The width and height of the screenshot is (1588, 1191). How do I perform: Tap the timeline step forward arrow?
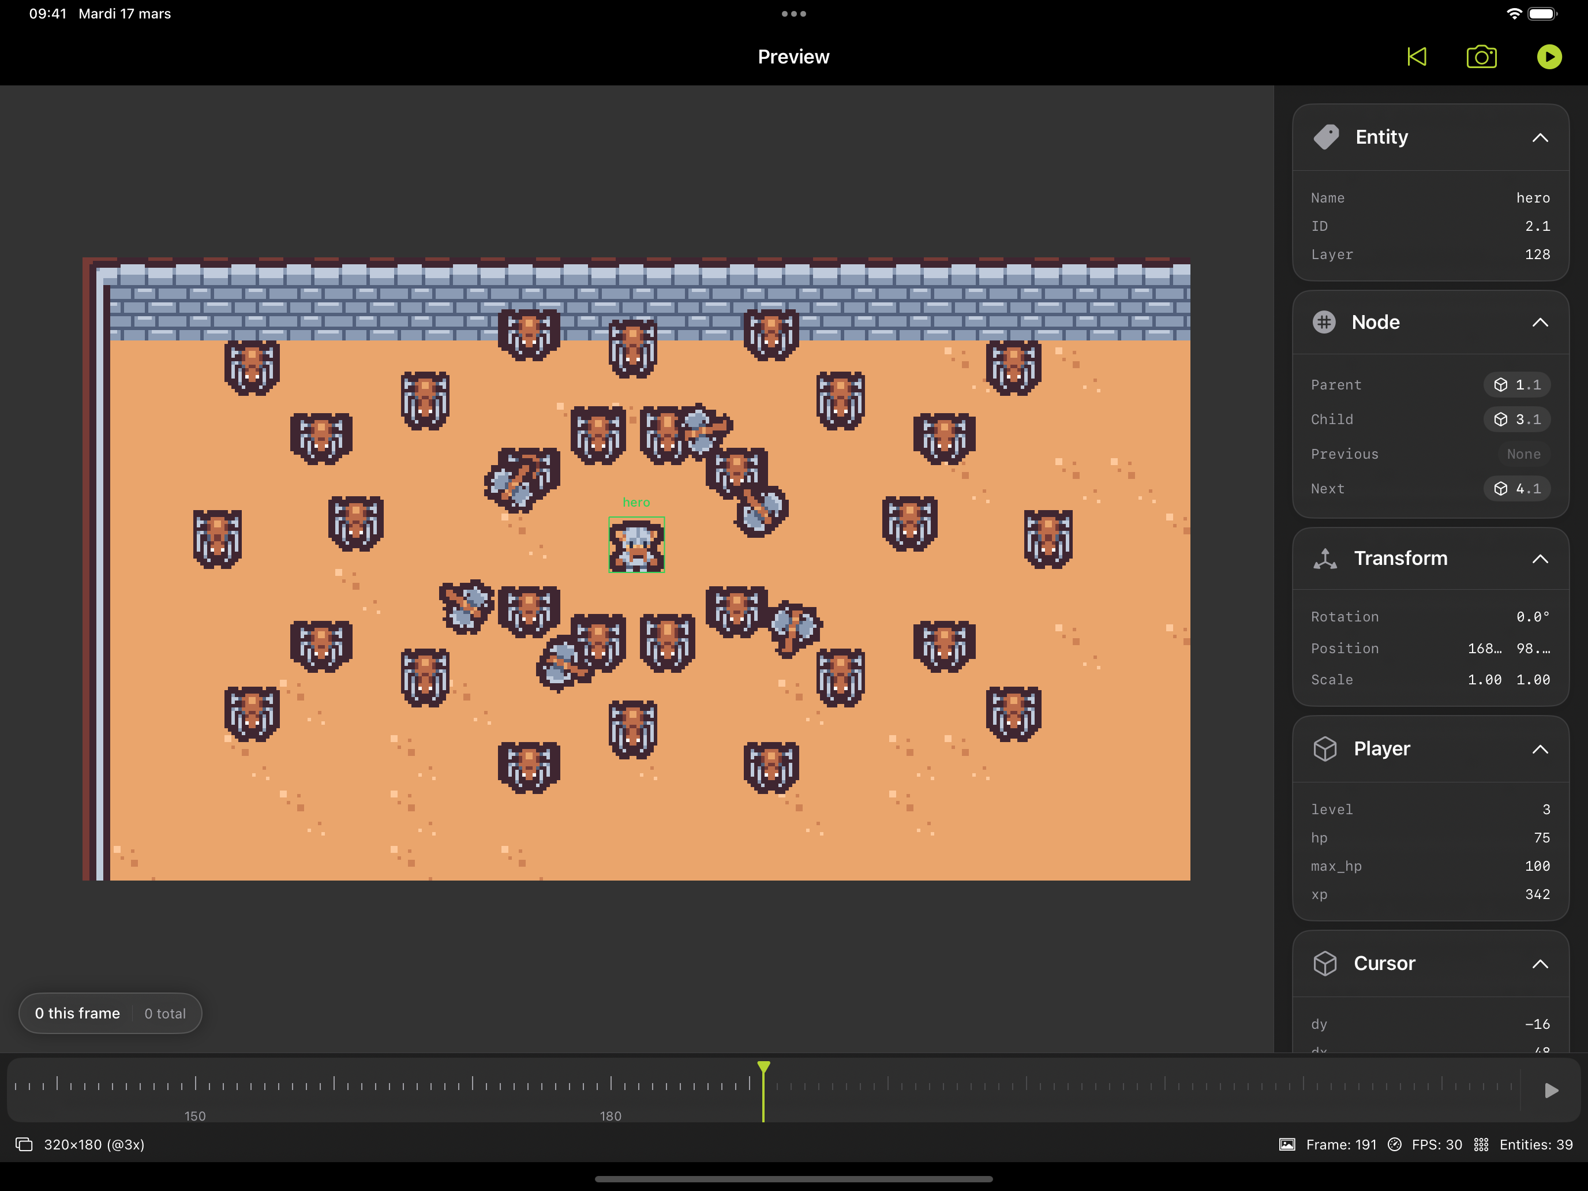click(x=1550, y=1091)
